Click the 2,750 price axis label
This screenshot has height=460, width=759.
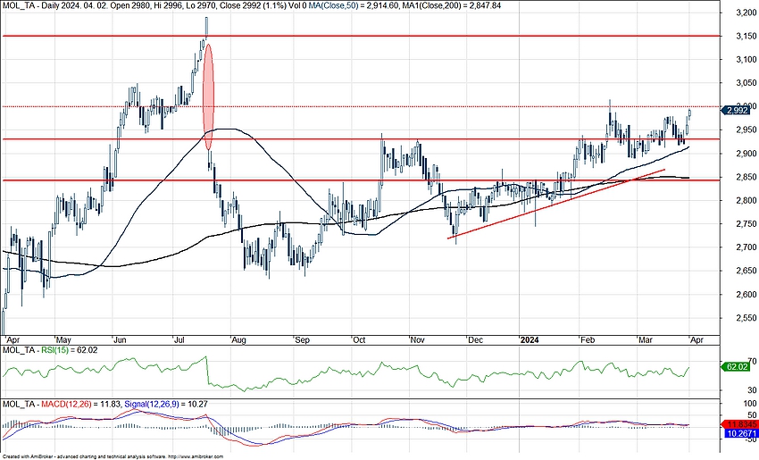(x=746, y=224)
